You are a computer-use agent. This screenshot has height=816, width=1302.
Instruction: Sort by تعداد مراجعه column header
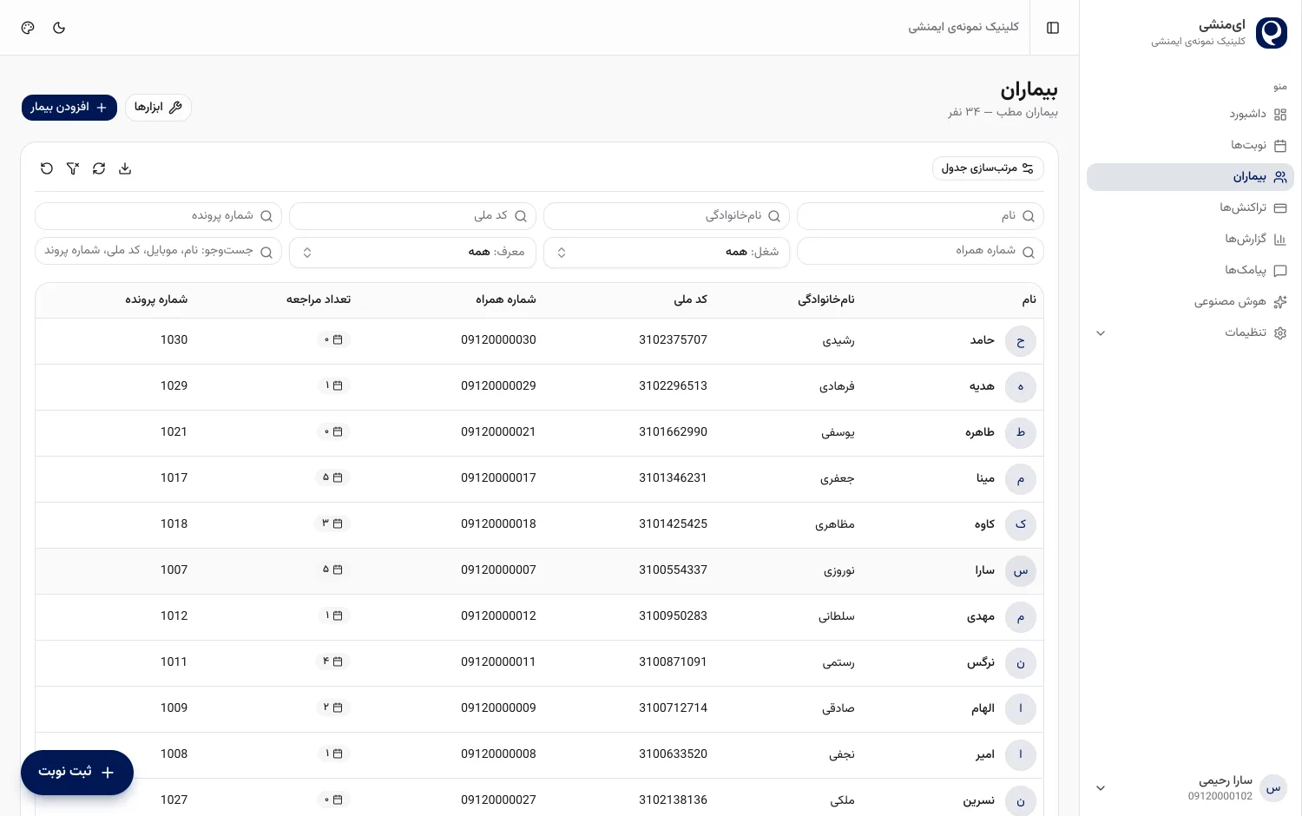coord(319,299)
